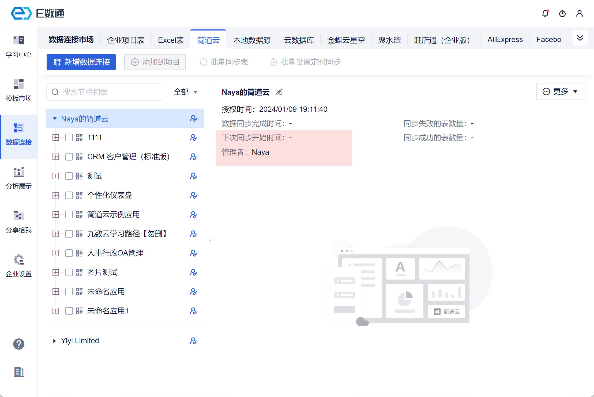Image resolution: width=594 pixels, height=397 pixels.
Task: Open the 更多 dropdown menu
Action: 560,91
